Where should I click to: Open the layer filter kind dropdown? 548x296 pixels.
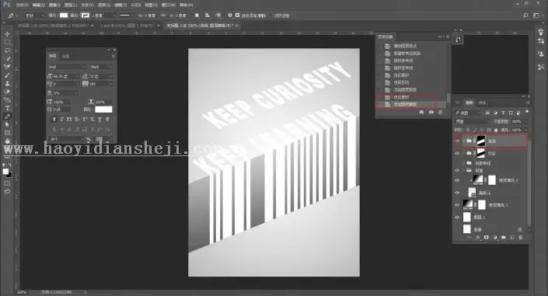coord(468,113)
